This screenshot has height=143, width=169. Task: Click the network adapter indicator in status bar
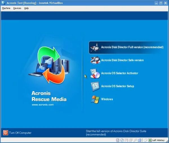pos(131,140)
